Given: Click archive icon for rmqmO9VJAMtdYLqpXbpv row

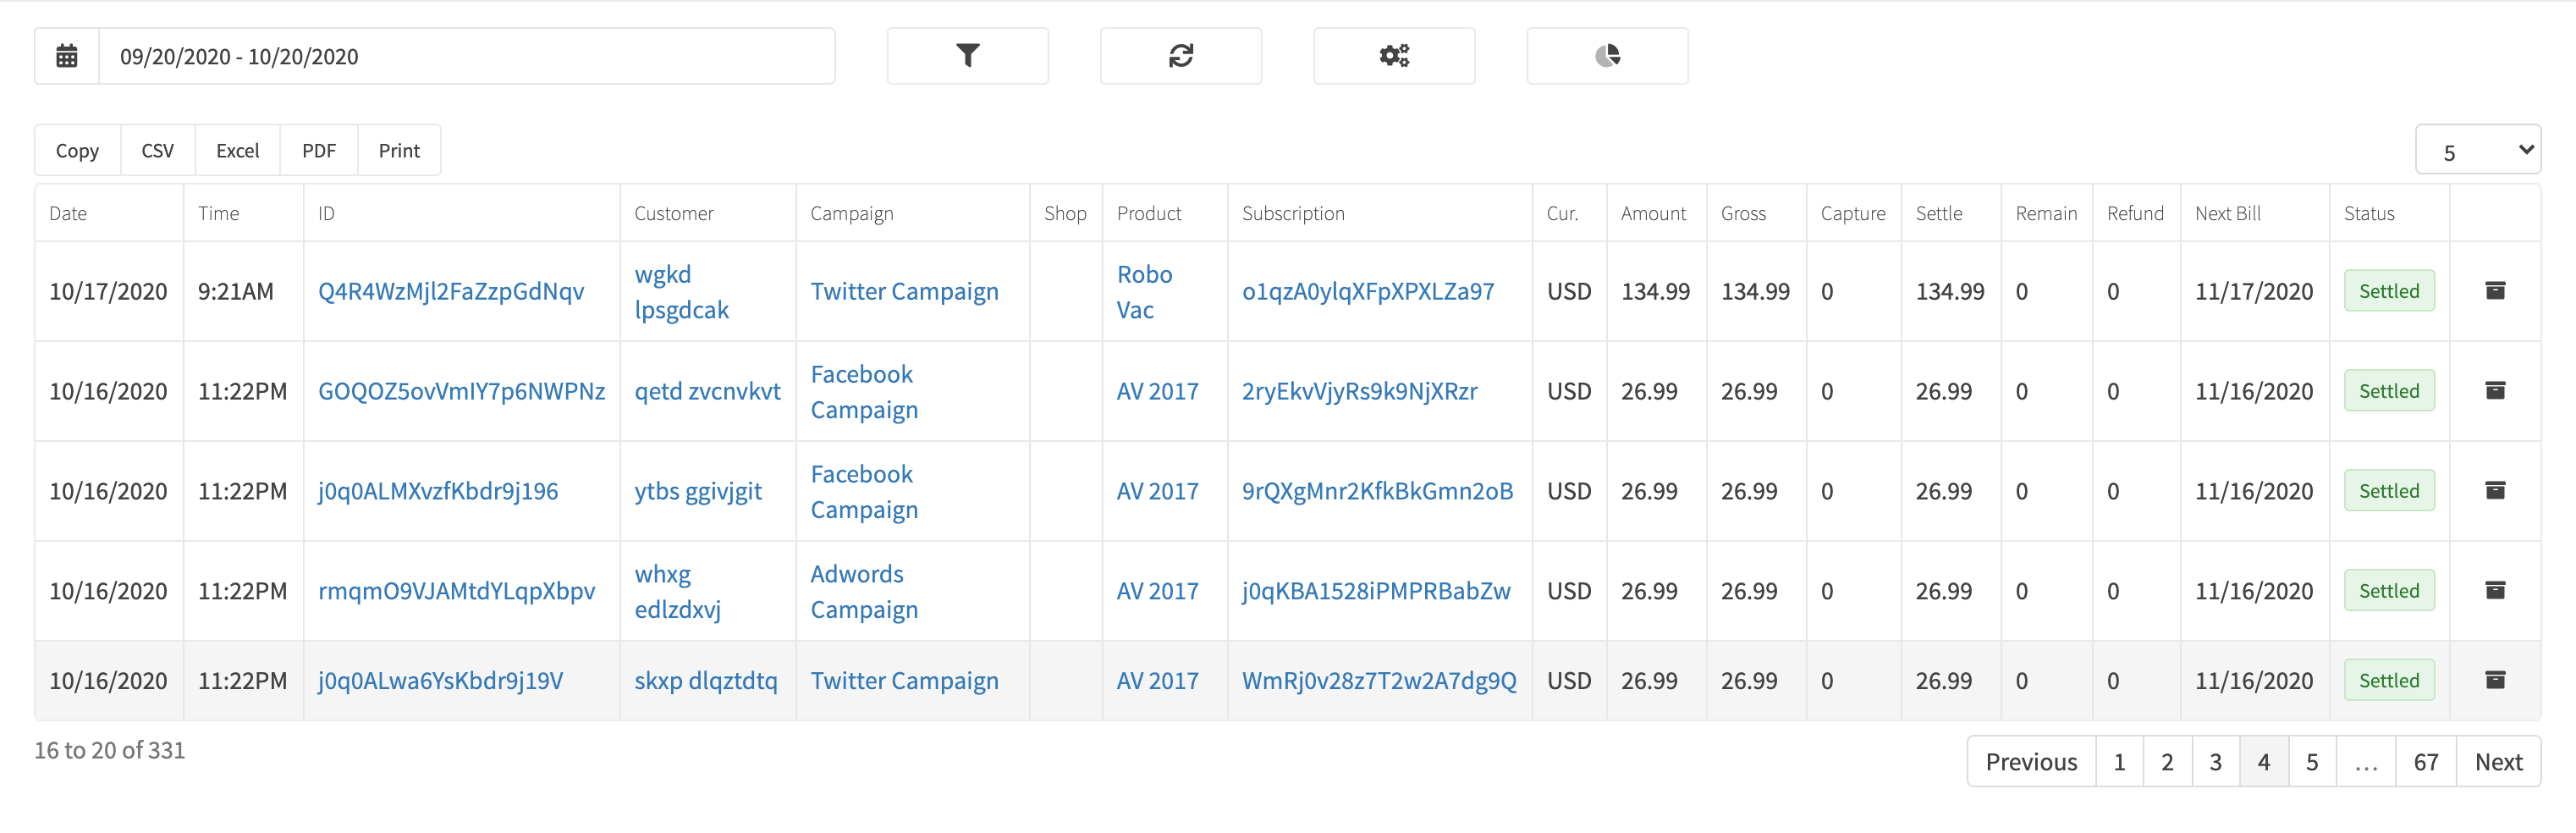Looking at the screenshot, I should (x=2495, y=591).
